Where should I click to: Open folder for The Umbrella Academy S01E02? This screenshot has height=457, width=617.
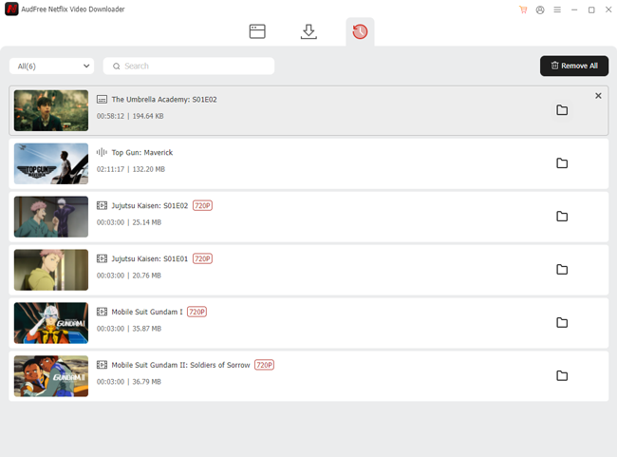pos(562,110)
